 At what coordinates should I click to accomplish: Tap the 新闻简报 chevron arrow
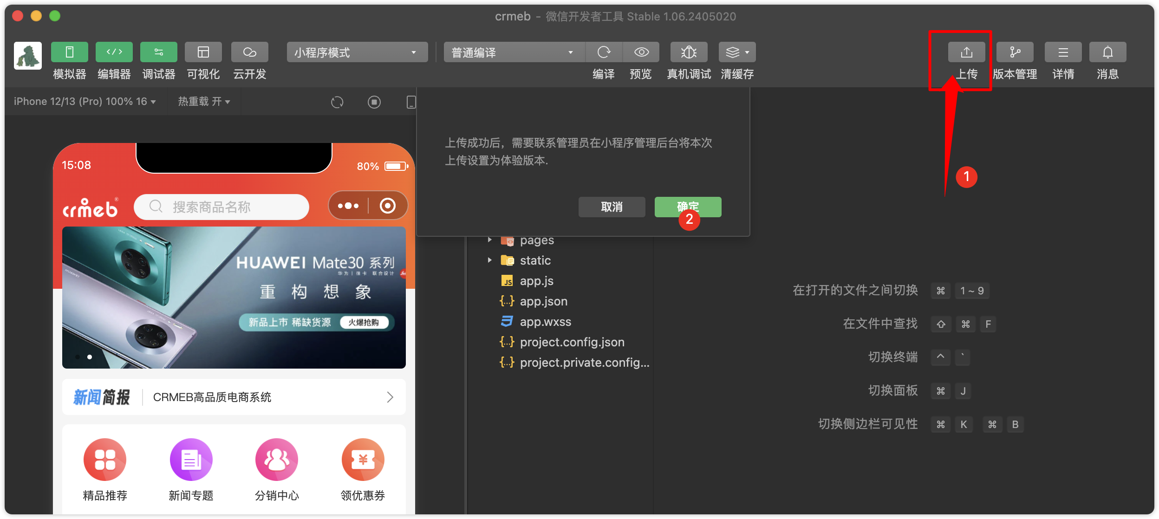[390, 397]
